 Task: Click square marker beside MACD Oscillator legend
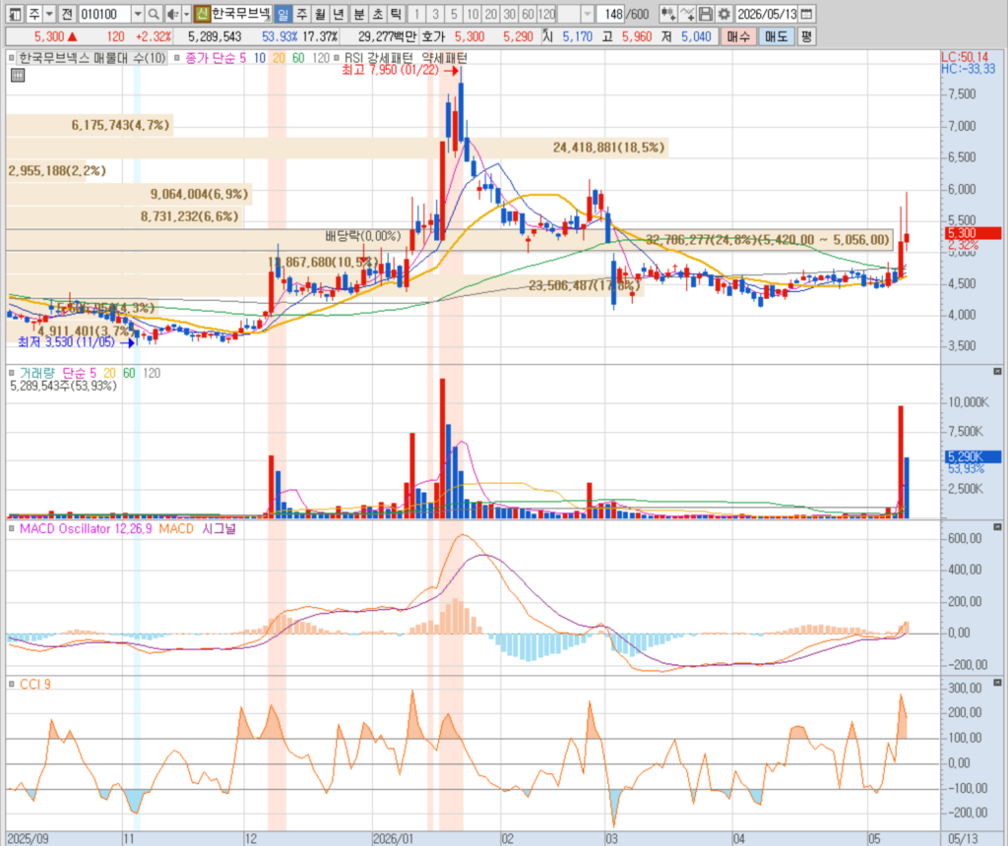click(x=12, y=528)
